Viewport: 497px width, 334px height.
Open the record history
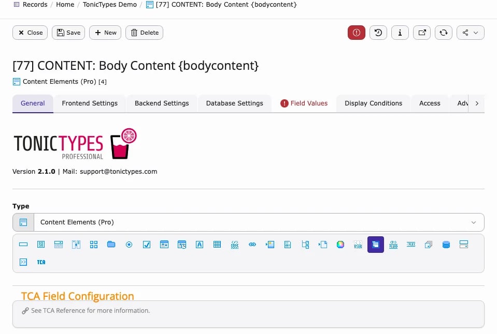tap(378, 33)
